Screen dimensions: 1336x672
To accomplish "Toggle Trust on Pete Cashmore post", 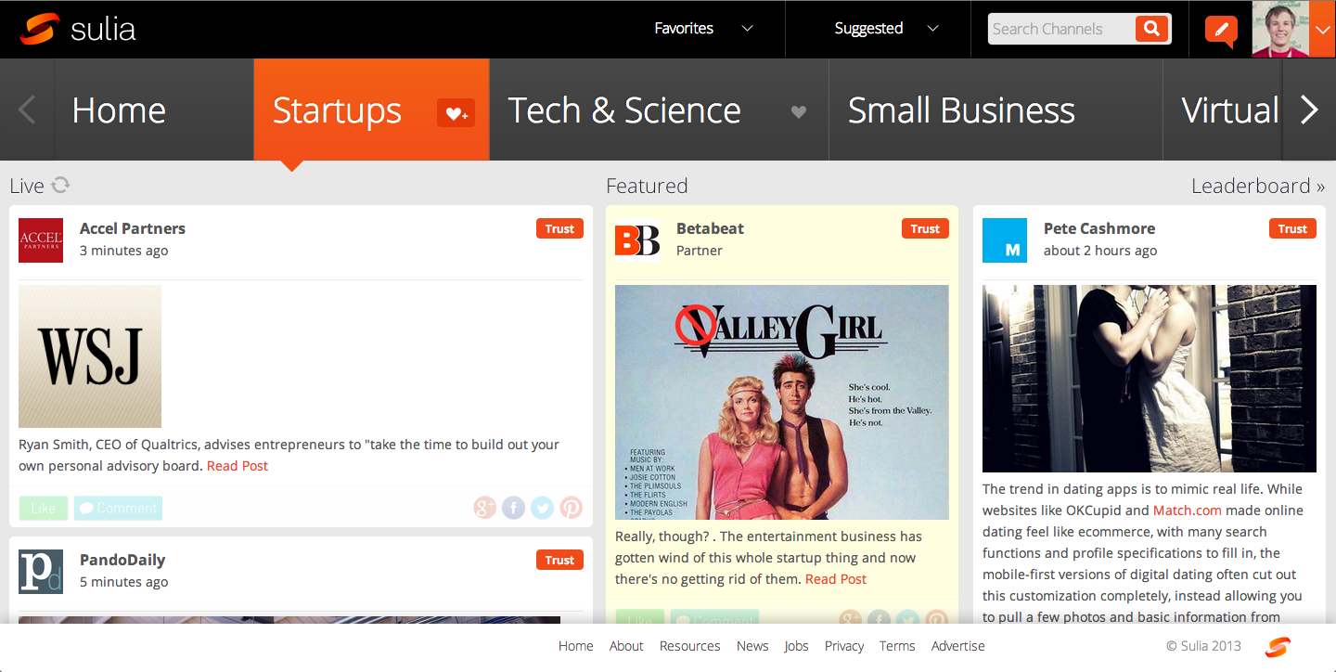I will pyautogui.click(x=1292, y=228).
